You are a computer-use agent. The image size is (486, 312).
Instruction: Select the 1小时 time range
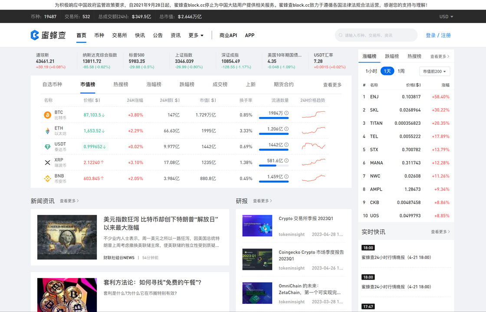coord(371,71)
